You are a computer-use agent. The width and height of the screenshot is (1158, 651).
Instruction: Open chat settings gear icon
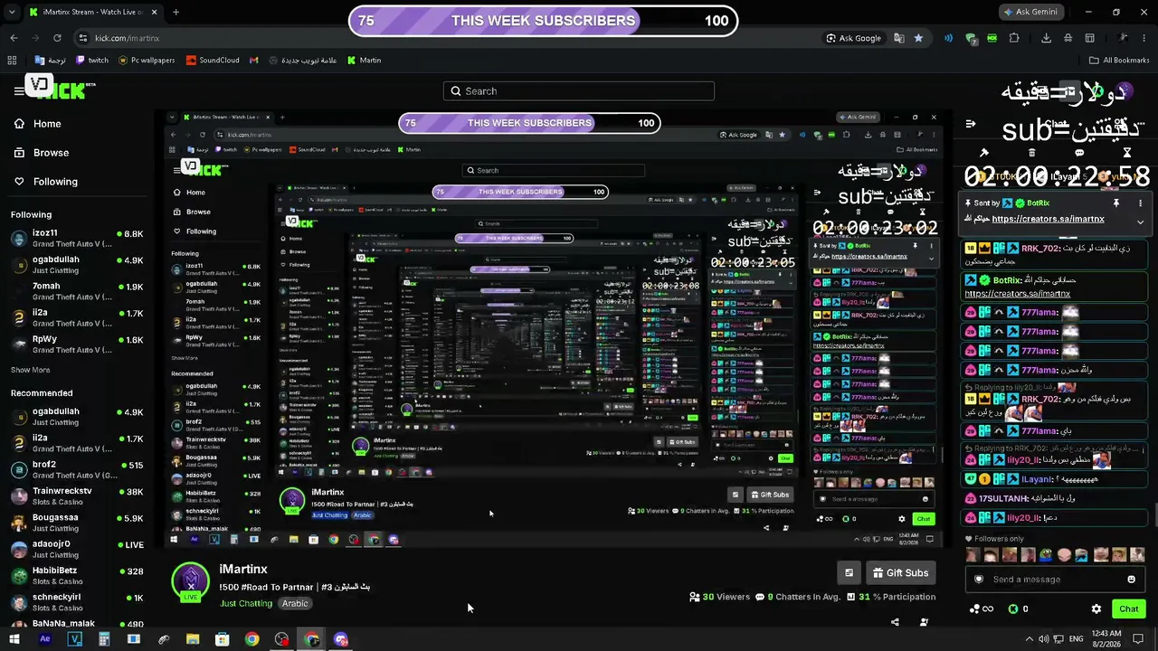click(1096, 609)
